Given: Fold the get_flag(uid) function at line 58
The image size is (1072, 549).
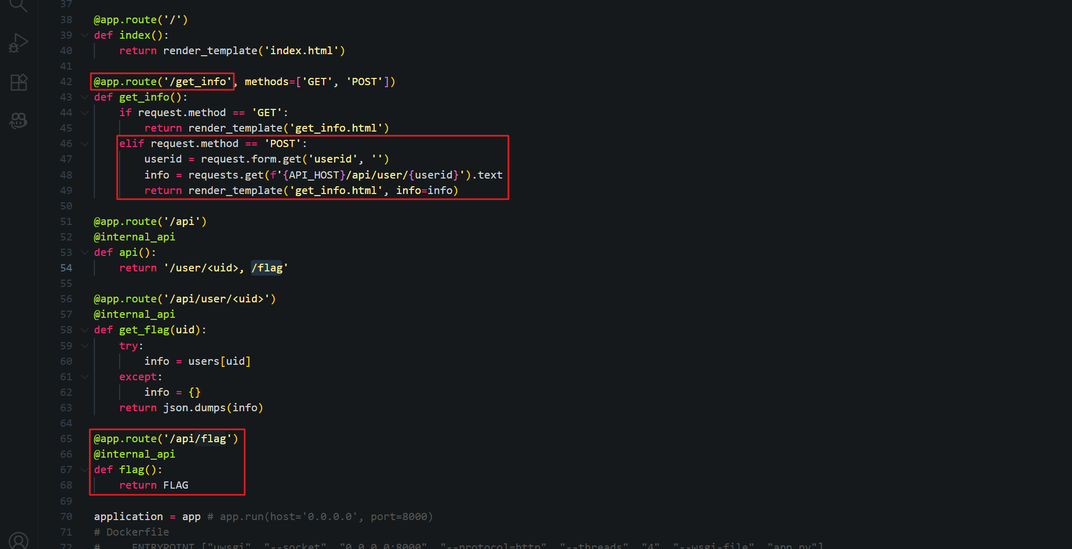Looking at the screenshot, I should (85, 330).
